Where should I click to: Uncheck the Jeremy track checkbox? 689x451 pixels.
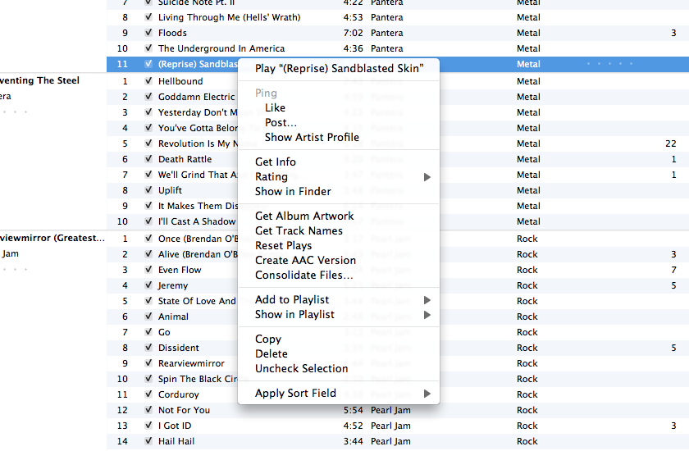(148, 285)
